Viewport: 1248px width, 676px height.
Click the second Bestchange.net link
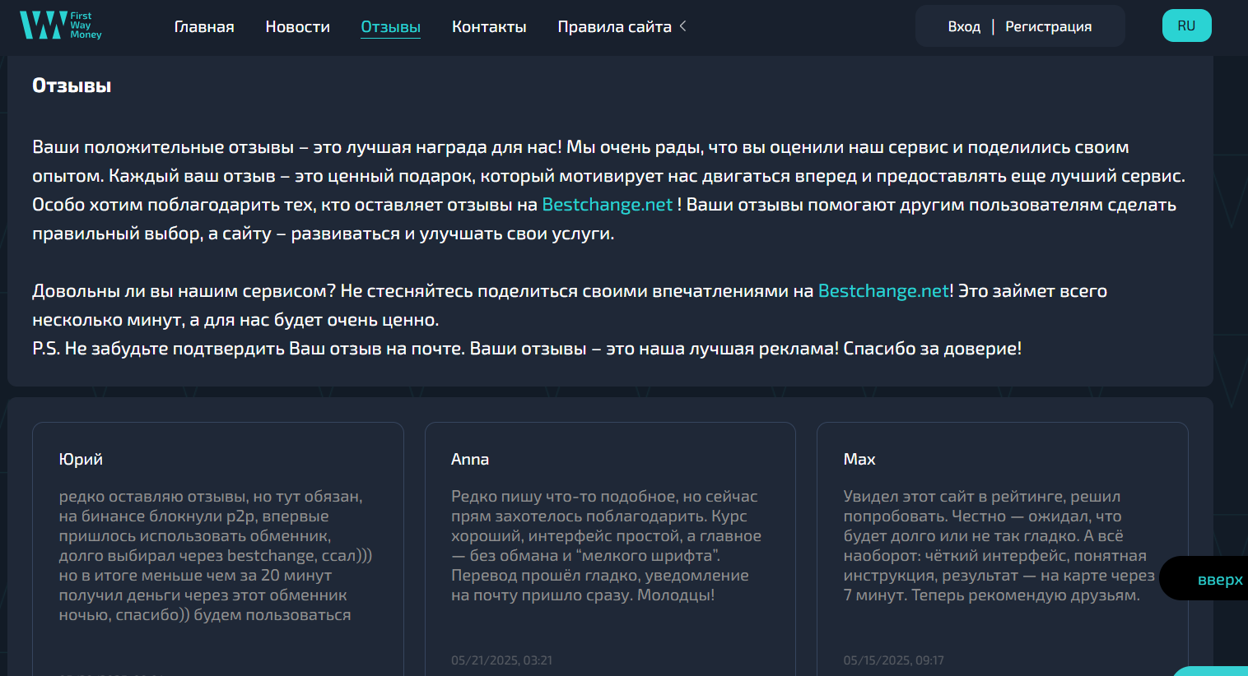(883, 291)
